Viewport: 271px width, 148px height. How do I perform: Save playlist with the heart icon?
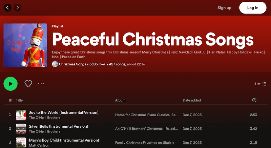tap(28, 84)
